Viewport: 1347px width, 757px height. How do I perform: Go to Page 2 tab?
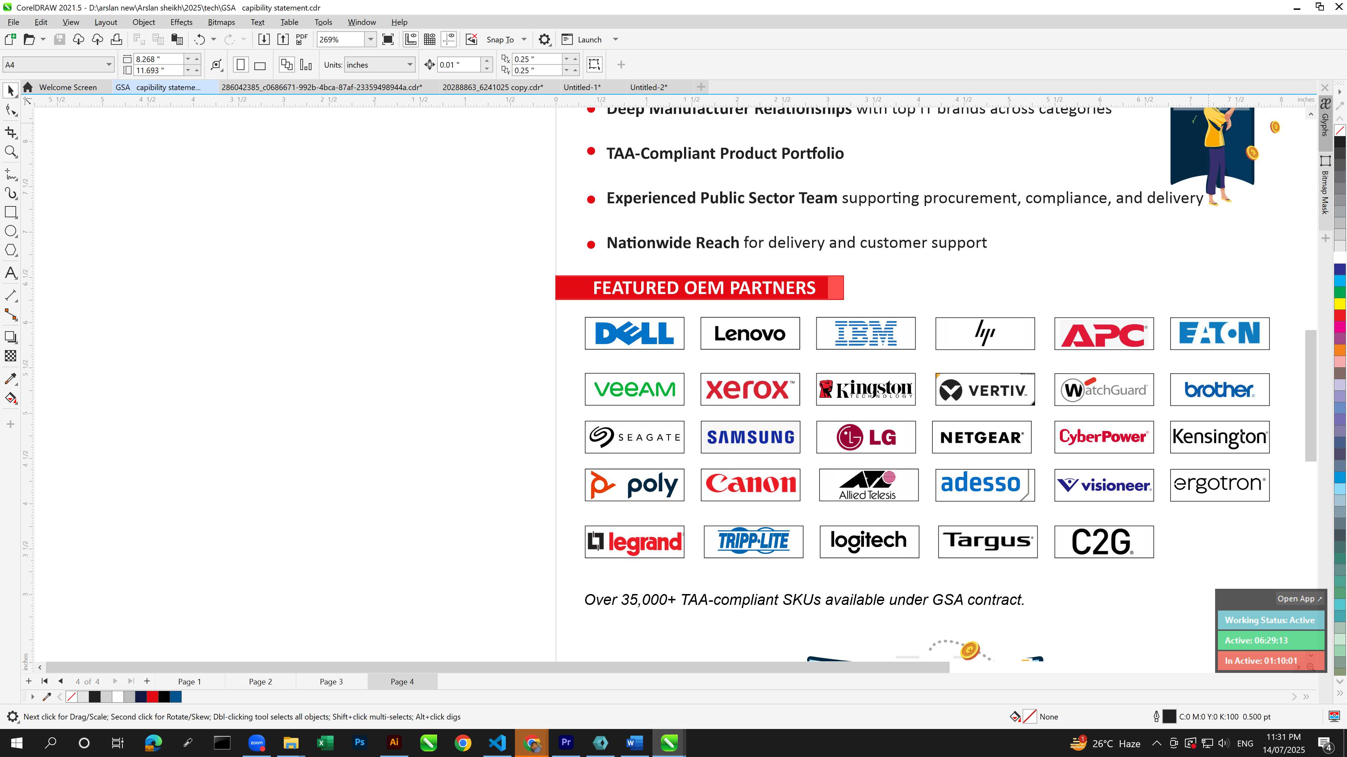(260, 681)
